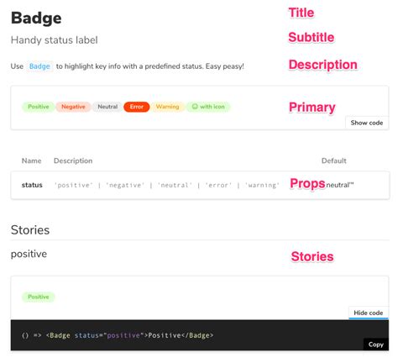
Task: Click the Hide code button
Action: 369,313
